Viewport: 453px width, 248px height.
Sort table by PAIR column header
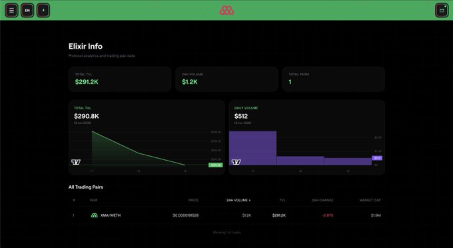click(x=94, y=200)
